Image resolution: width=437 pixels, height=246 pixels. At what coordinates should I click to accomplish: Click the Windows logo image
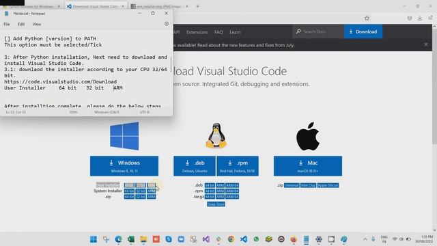(x=124, y=136)
